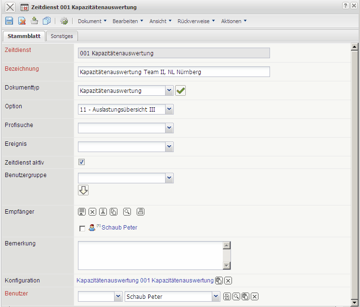Click the help question mark icon
The height and width of the screenshot is (307, 360).
click(x=346, y=5)
